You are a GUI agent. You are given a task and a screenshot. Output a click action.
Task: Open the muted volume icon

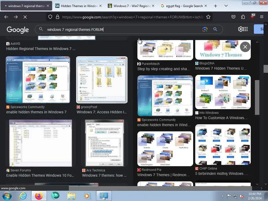click(242, 196)
